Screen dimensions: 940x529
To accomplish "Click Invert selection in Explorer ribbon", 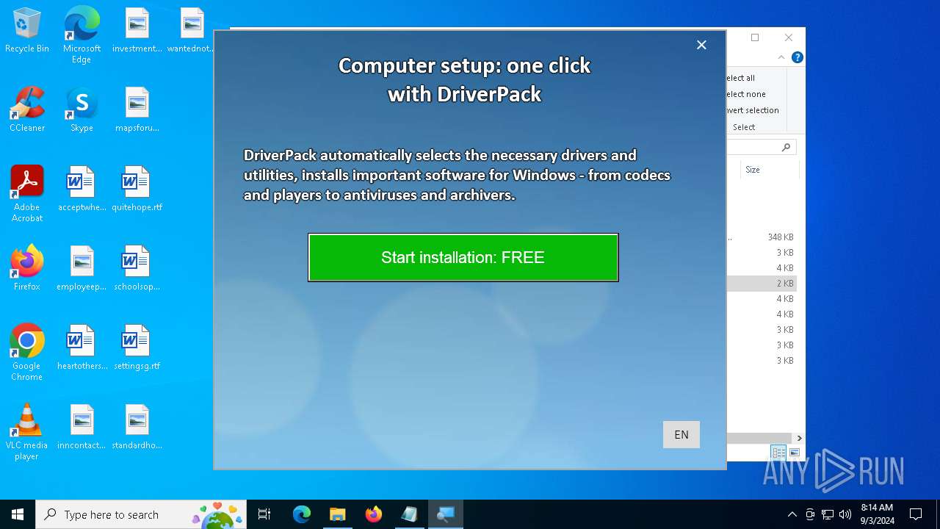I will coord(753,110).
